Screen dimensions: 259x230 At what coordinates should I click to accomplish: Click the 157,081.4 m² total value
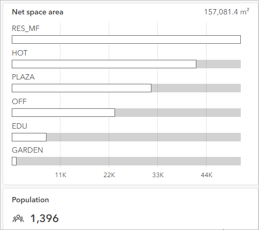click(x=226, y=12)
